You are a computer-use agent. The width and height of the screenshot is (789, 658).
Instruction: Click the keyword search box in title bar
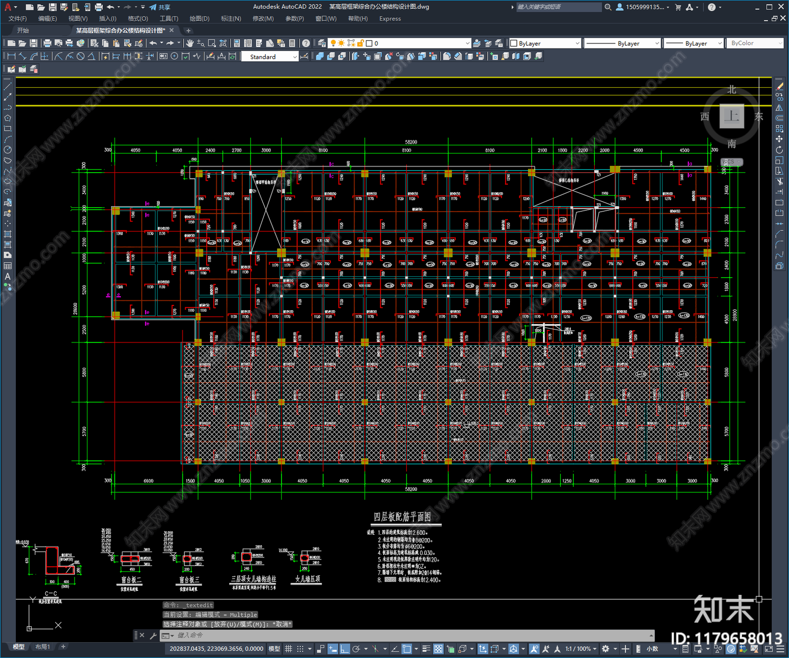(558, 7)
